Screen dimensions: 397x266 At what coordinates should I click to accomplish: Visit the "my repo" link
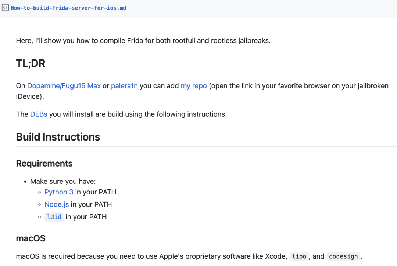point(194,86)
